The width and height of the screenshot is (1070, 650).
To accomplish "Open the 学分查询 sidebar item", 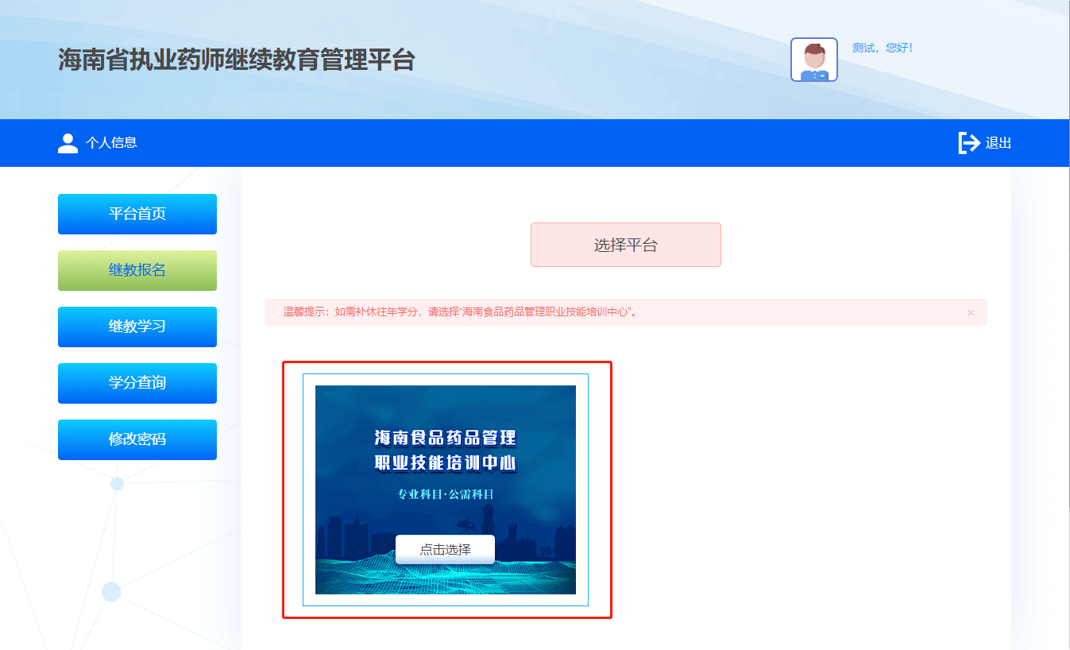I will [x=137, y=383].
